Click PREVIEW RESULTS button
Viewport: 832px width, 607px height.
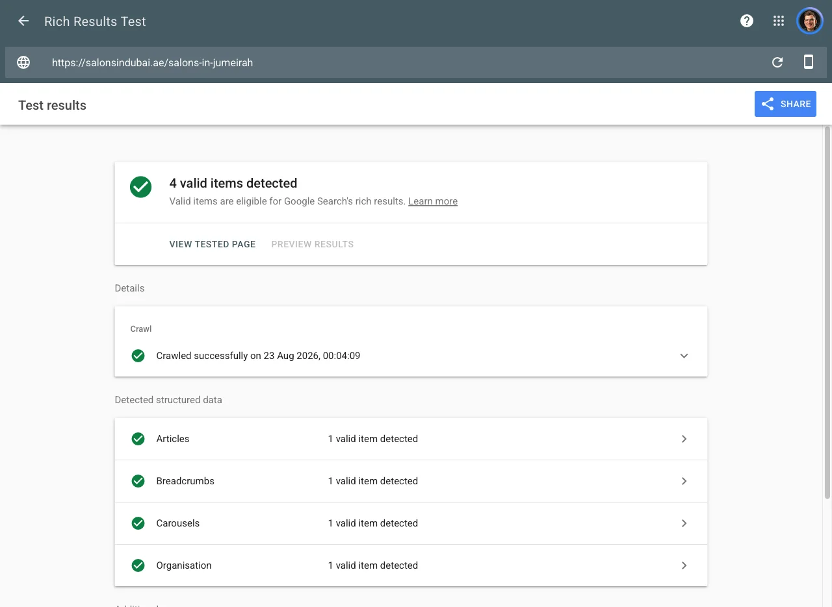pos(313,244)
